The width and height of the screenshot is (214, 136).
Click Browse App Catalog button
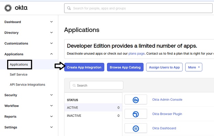coord(125,67)
